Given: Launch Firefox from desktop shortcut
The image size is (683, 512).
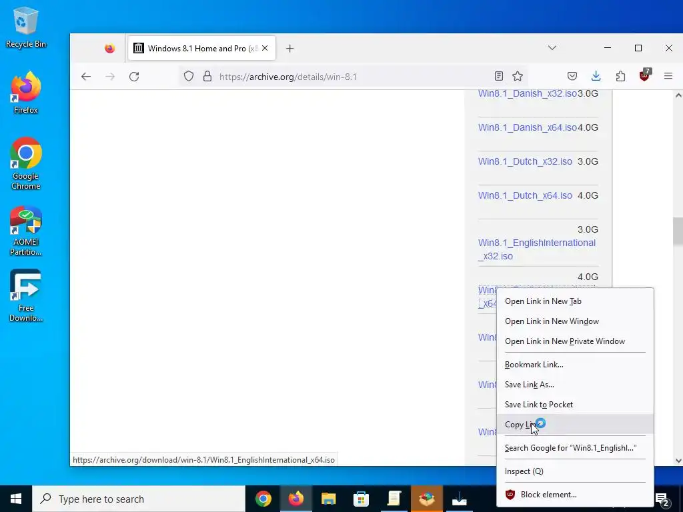Looking at the screenshot, I should (x=26, y=92).
